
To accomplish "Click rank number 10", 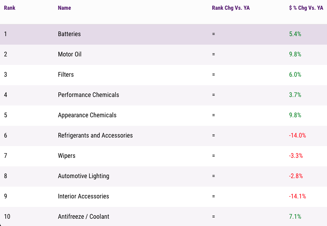I will (x=7, y=217).
